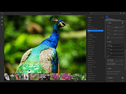Image resolution: width=126 pixels, height=94 pixels.
Task: Click the Masking slider handle
Action: coord(108,57)
